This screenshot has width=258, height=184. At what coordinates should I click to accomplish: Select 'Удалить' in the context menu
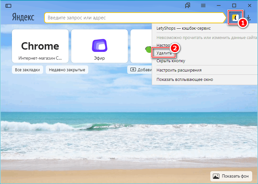point(164,53)
